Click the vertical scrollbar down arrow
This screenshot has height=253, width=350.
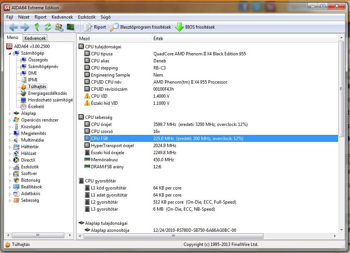point(341,230)
